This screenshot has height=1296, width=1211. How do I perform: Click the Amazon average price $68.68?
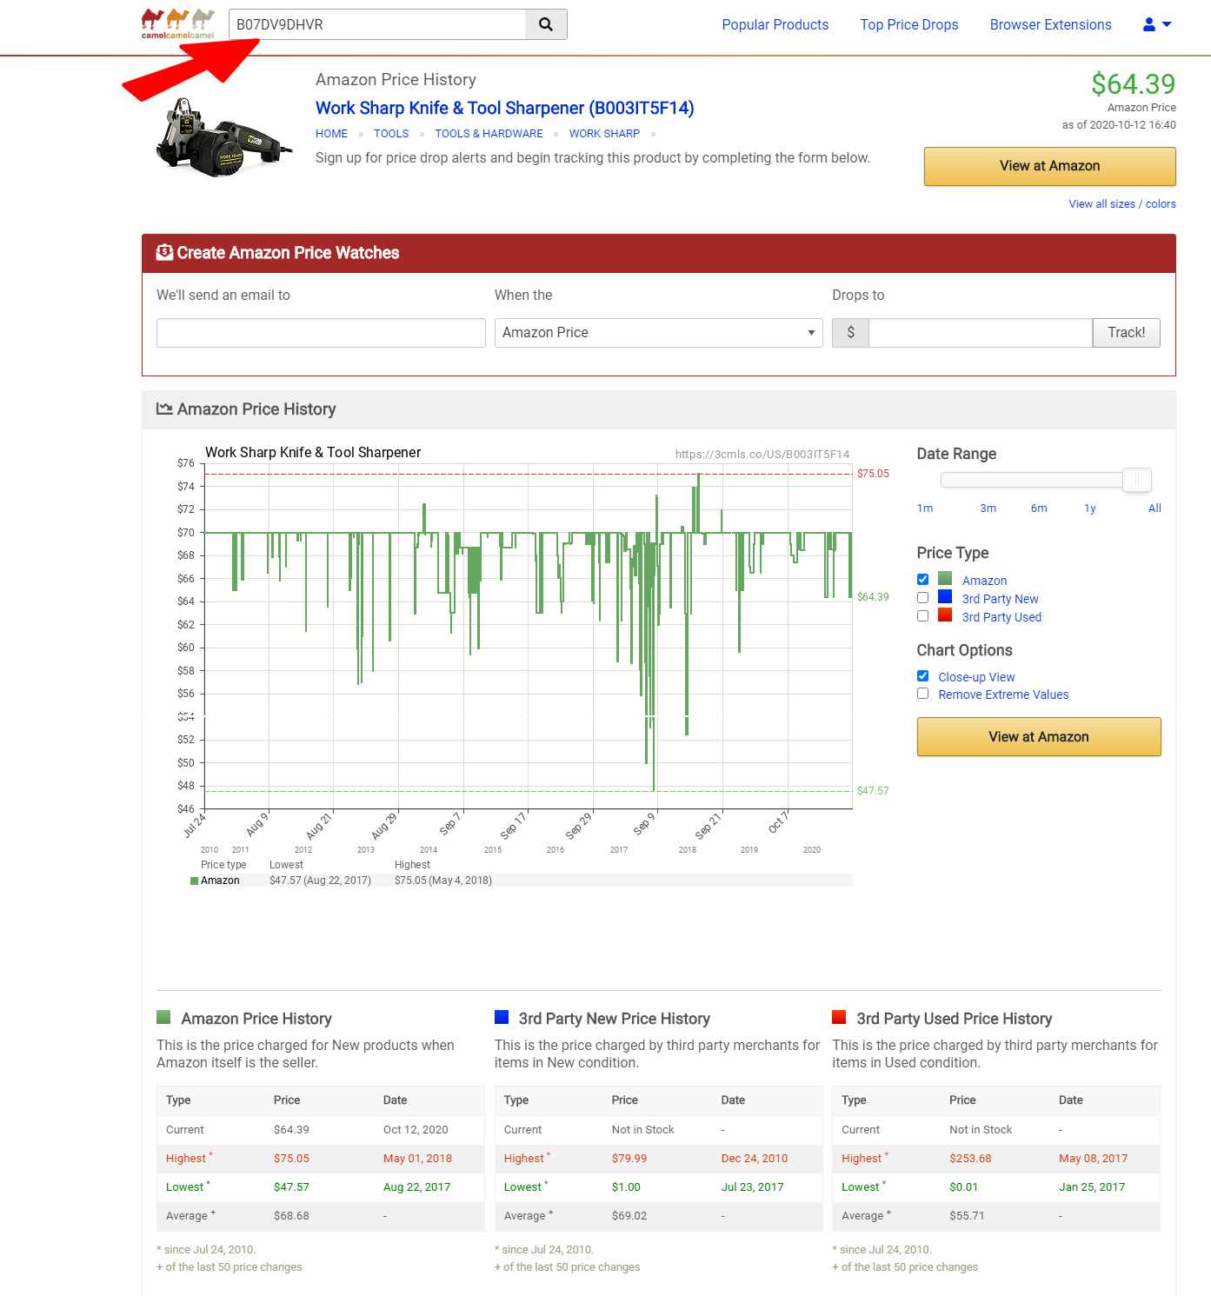tap(291, 1216)
